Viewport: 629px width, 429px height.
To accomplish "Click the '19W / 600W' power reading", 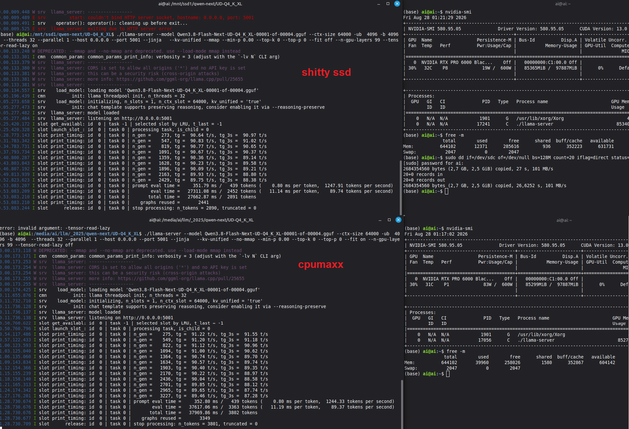I will pos(497,68).
